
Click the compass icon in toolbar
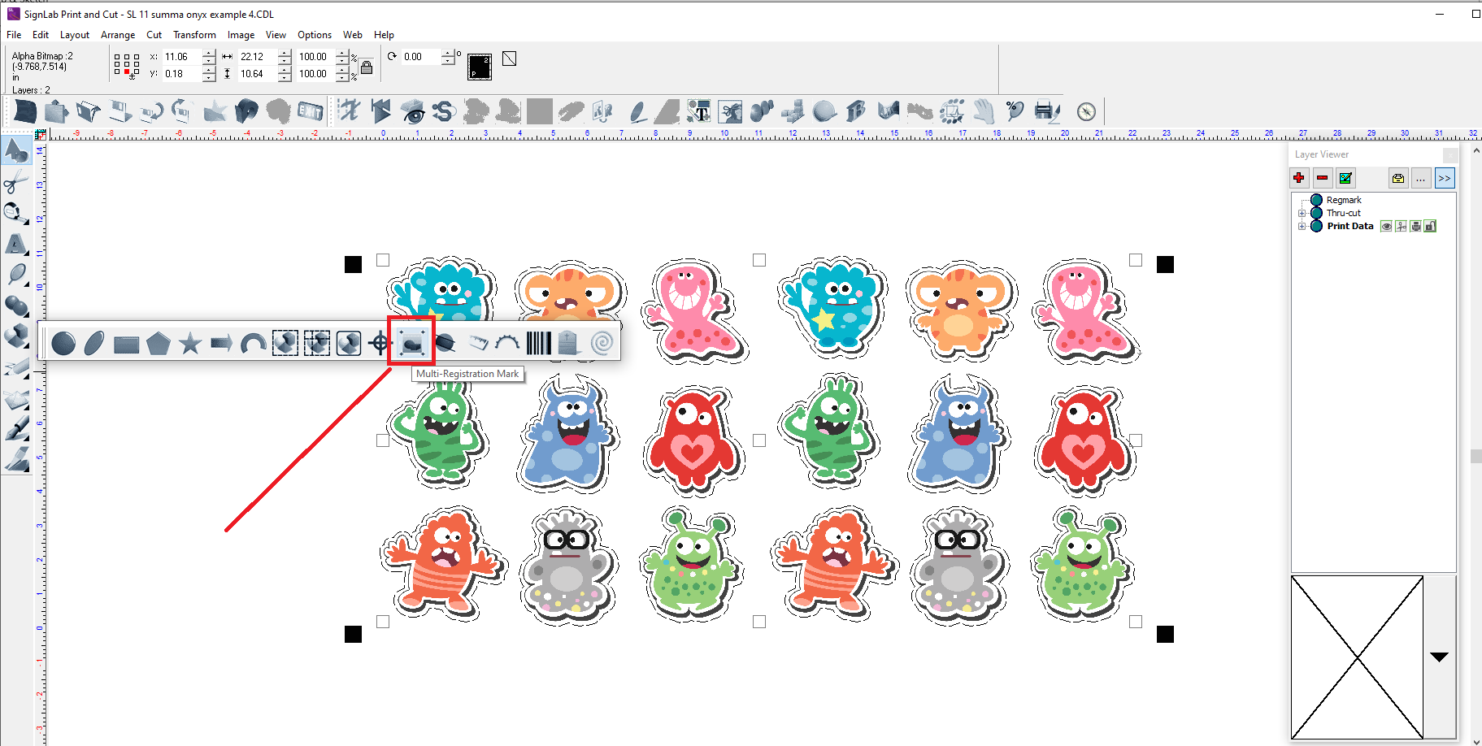(x=1087, y=111)
